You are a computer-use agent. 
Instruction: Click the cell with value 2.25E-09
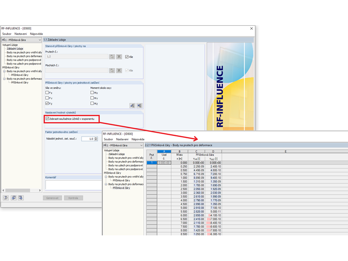tap(196, 167)
